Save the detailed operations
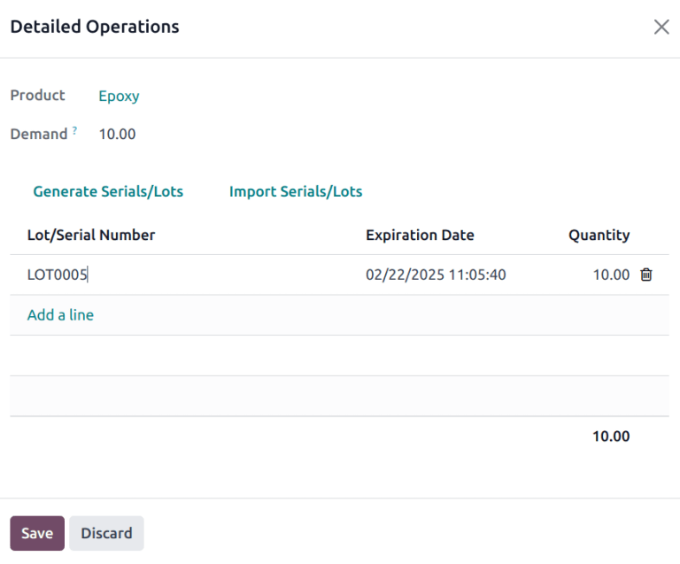 pos(37,533)
